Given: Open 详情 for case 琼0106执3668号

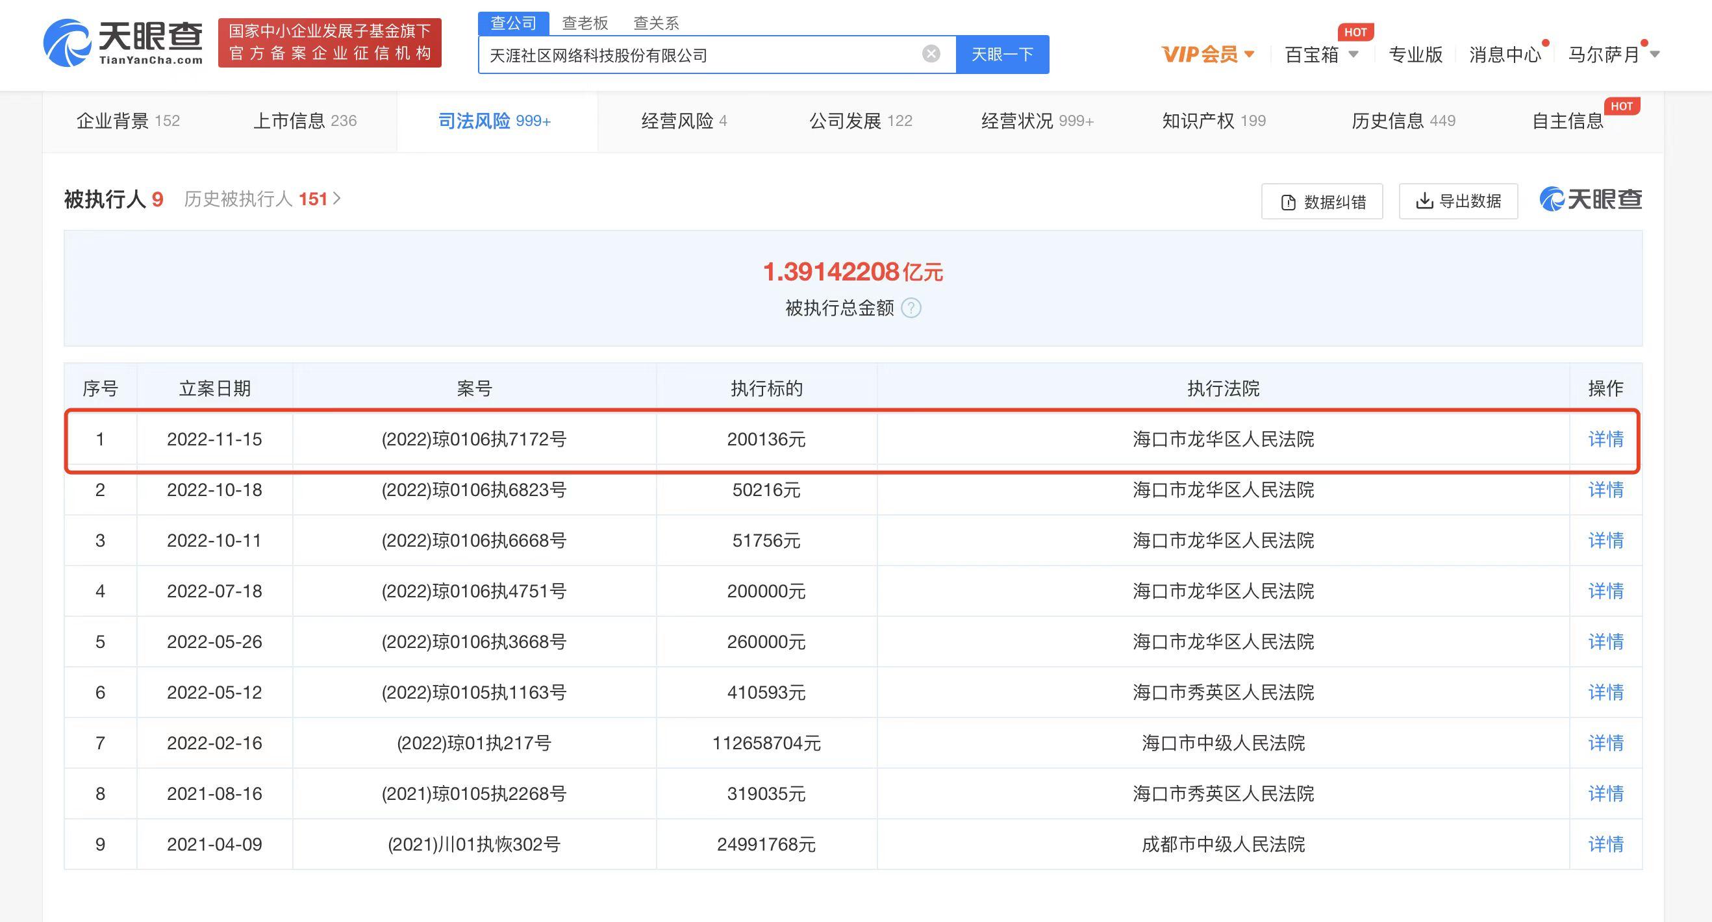Looking at the screenshot, I should 1605,642.
